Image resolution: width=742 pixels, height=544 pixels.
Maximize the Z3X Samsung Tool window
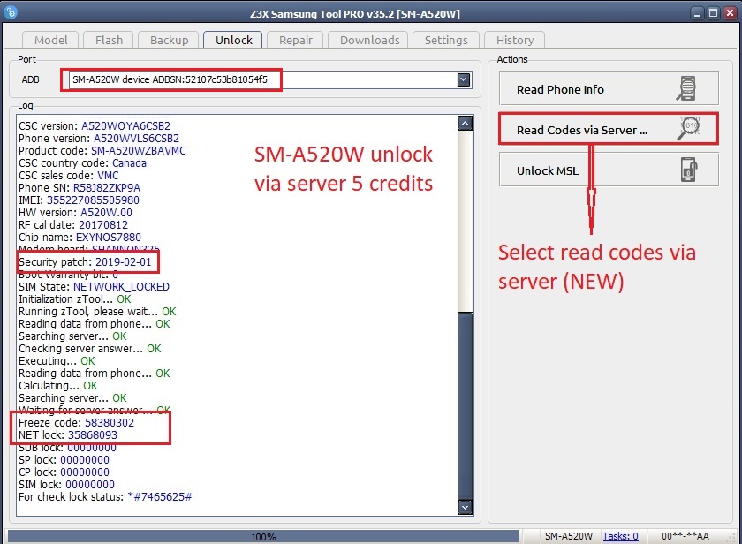(x=713, y=12)
